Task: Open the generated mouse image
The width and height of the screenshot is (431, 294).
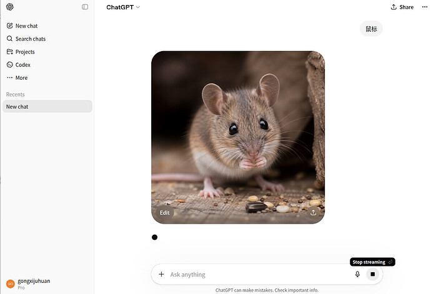Action: (x=238, y=137)
